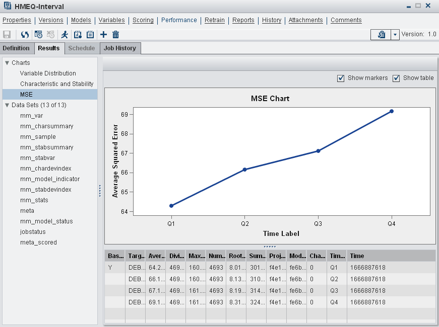Image resolution: width=439 pixels, height=327 pixels.
Task: Collapse the Data Sets tree node
Action: pyautogui.click(x=7, y=105)
